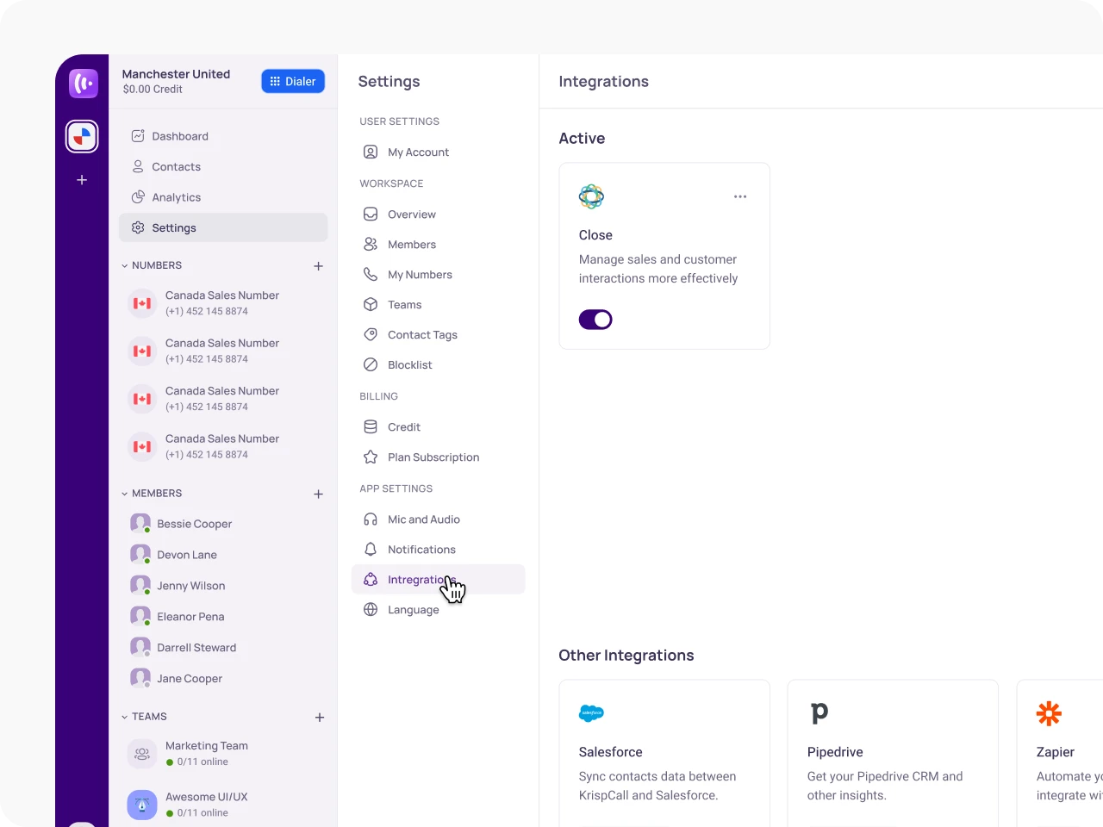Collapse the NUMBERS section
Viewport: 1103px width, 827px height.
tap(125, 265)
